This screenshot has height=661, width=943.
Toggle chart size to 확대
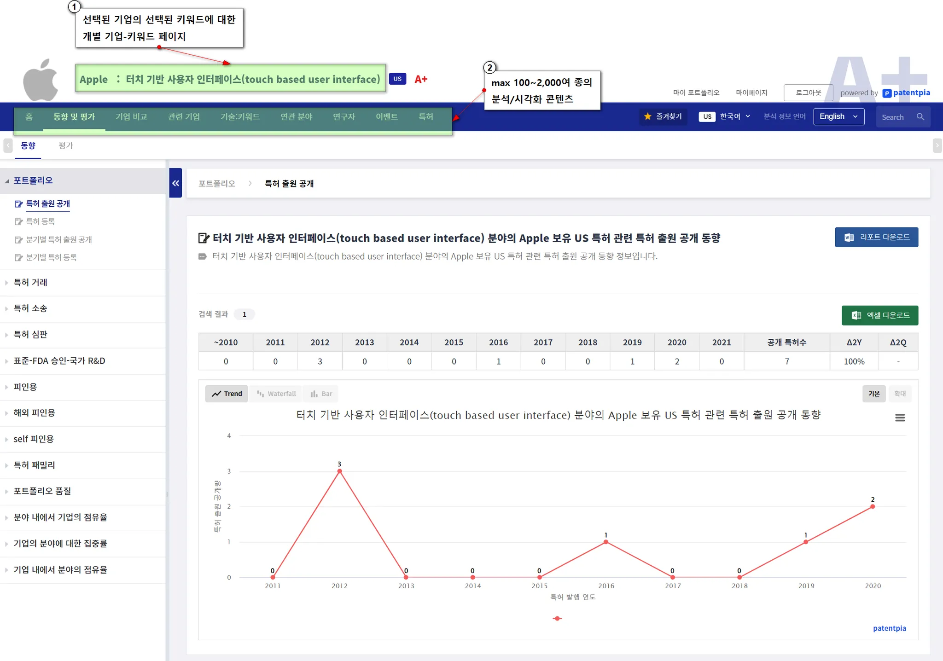900,394
